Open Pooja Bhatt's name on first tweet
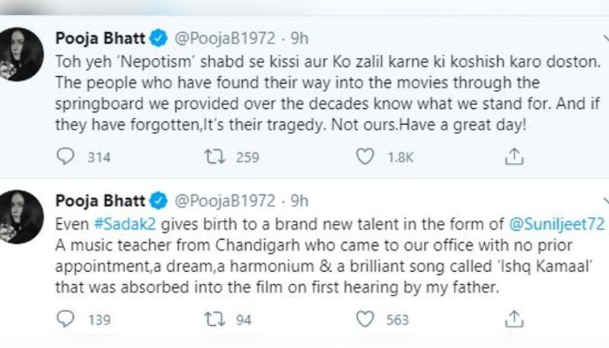The height and width of the screenshot is (348, 609). (x=100, y=38)
